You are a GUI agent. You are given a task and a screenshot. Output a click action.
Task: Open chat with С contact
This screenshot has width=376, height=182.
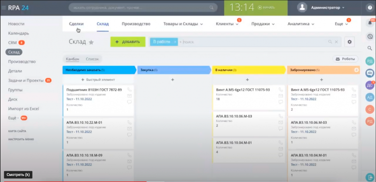[370, 109]
